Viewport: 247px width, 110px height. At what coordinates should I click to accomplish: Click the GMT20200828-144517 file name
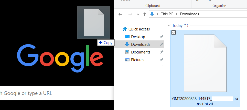coord(205,101)
